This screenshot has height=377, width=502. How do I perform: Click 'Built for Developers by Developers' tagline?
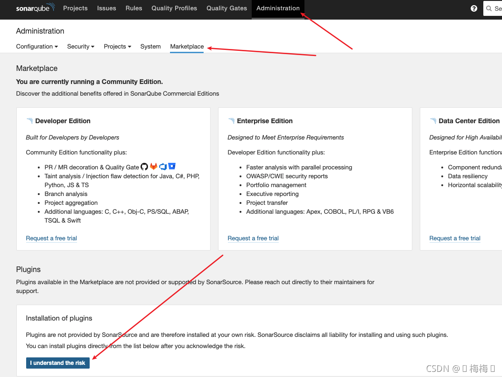(x=72, y=138)
